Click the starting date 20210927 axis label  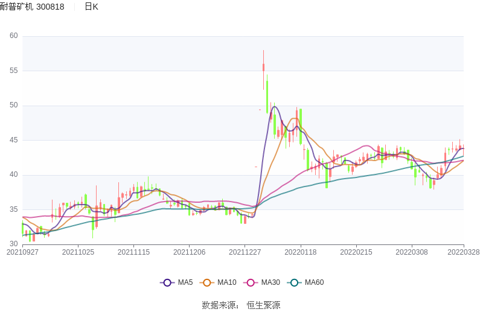[x=22, y=252]
